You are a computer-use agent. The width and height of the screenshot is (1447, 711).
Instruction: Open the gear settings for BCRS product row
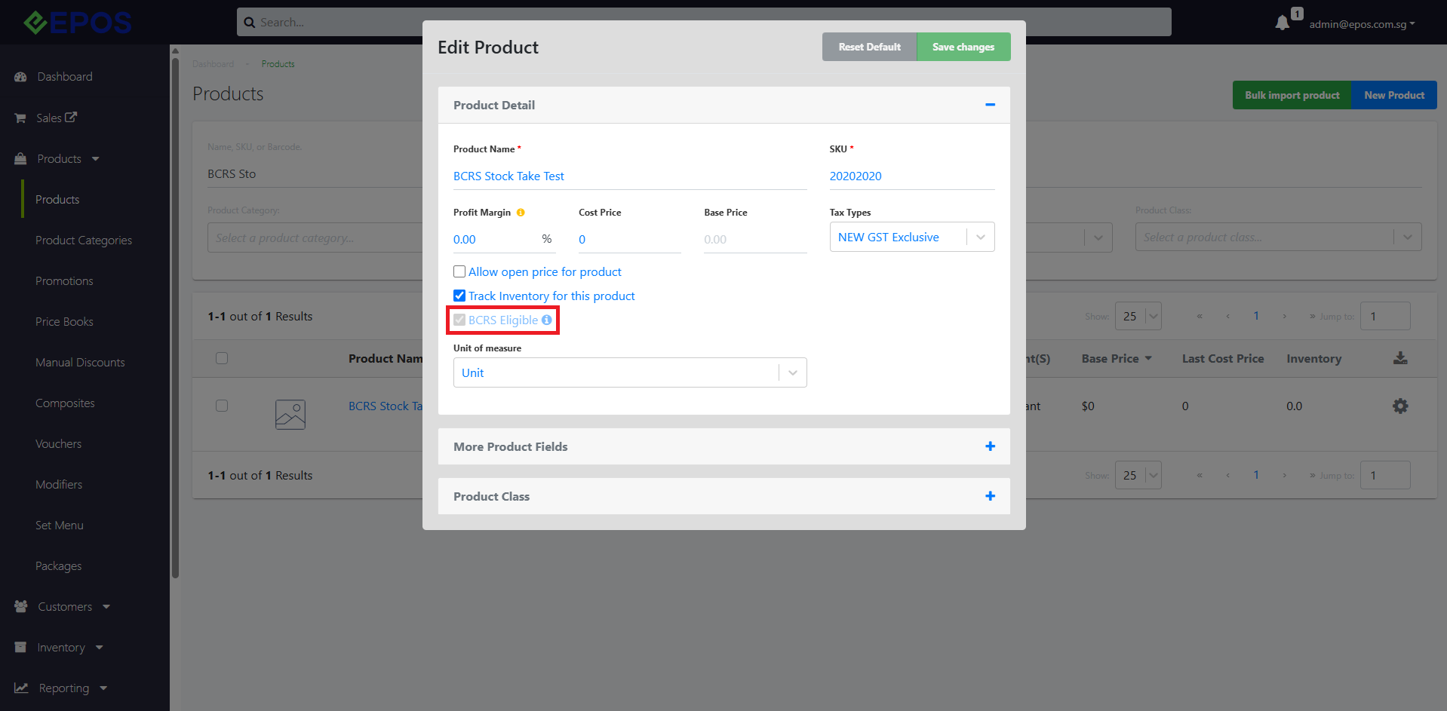pos(1400,406)
